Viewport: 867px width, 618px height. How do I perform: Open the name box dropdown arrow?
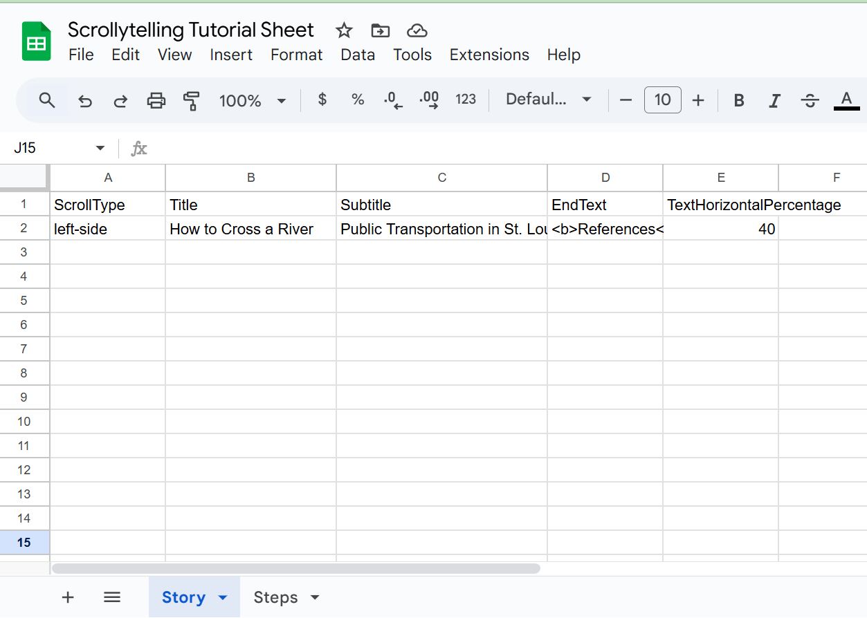click(100, 148)
